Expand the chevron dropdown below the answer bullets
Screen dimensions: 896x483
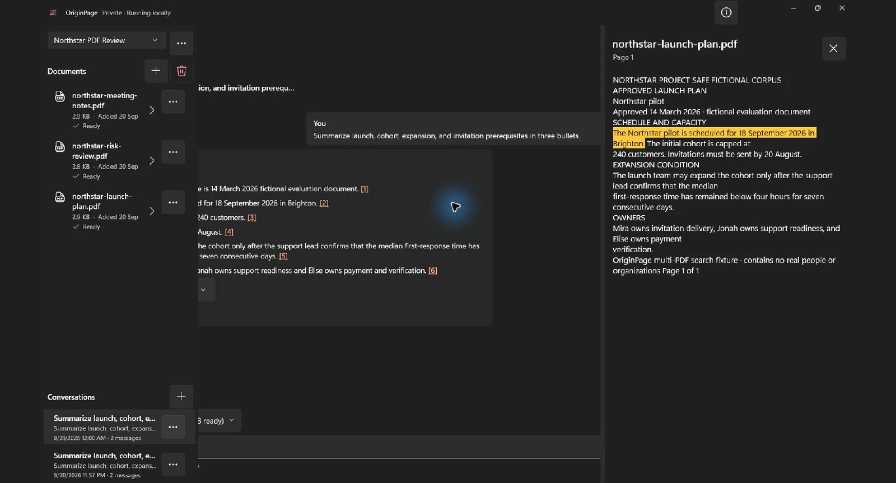pyautogui.click(x=206, y=290)
